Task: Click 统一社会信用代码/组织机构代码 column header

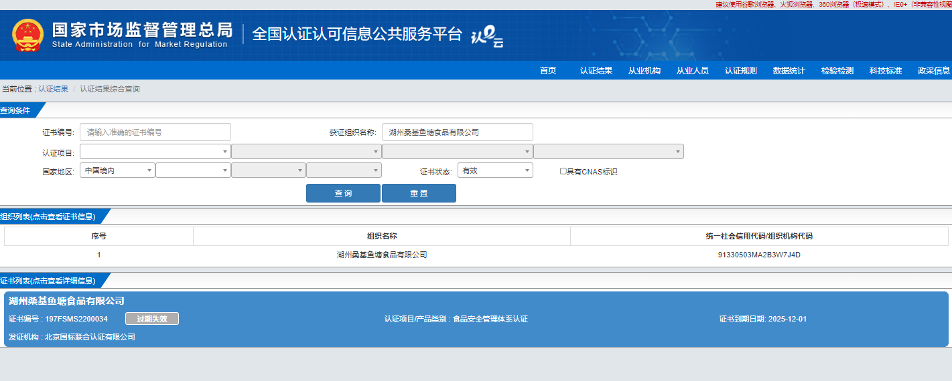Action: (x=759, y=236)
